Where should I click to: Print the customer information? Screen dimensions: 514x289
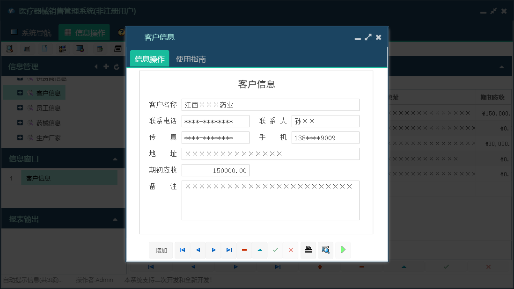[308, 250]
